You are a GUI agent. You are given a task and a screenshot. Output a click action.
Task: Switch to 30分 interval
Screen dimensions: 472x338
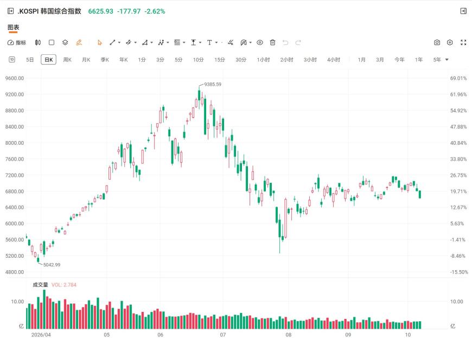241,60
